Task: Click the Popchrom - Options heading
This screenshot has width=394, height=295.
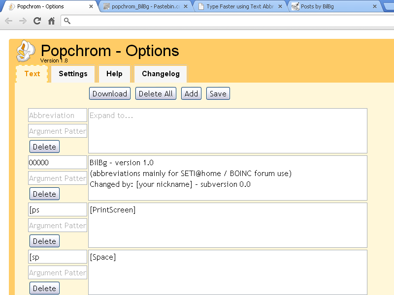Action: 110,51
